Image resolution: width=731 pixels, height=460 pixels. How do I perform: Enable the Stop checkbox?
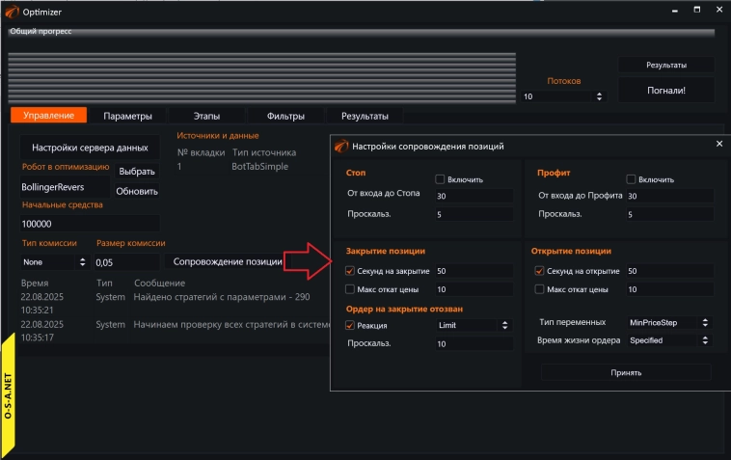(440, 179)
